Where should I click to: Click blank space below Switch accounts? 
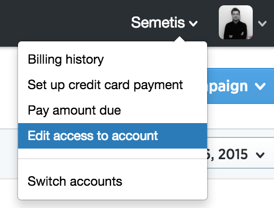click(113, 194)
